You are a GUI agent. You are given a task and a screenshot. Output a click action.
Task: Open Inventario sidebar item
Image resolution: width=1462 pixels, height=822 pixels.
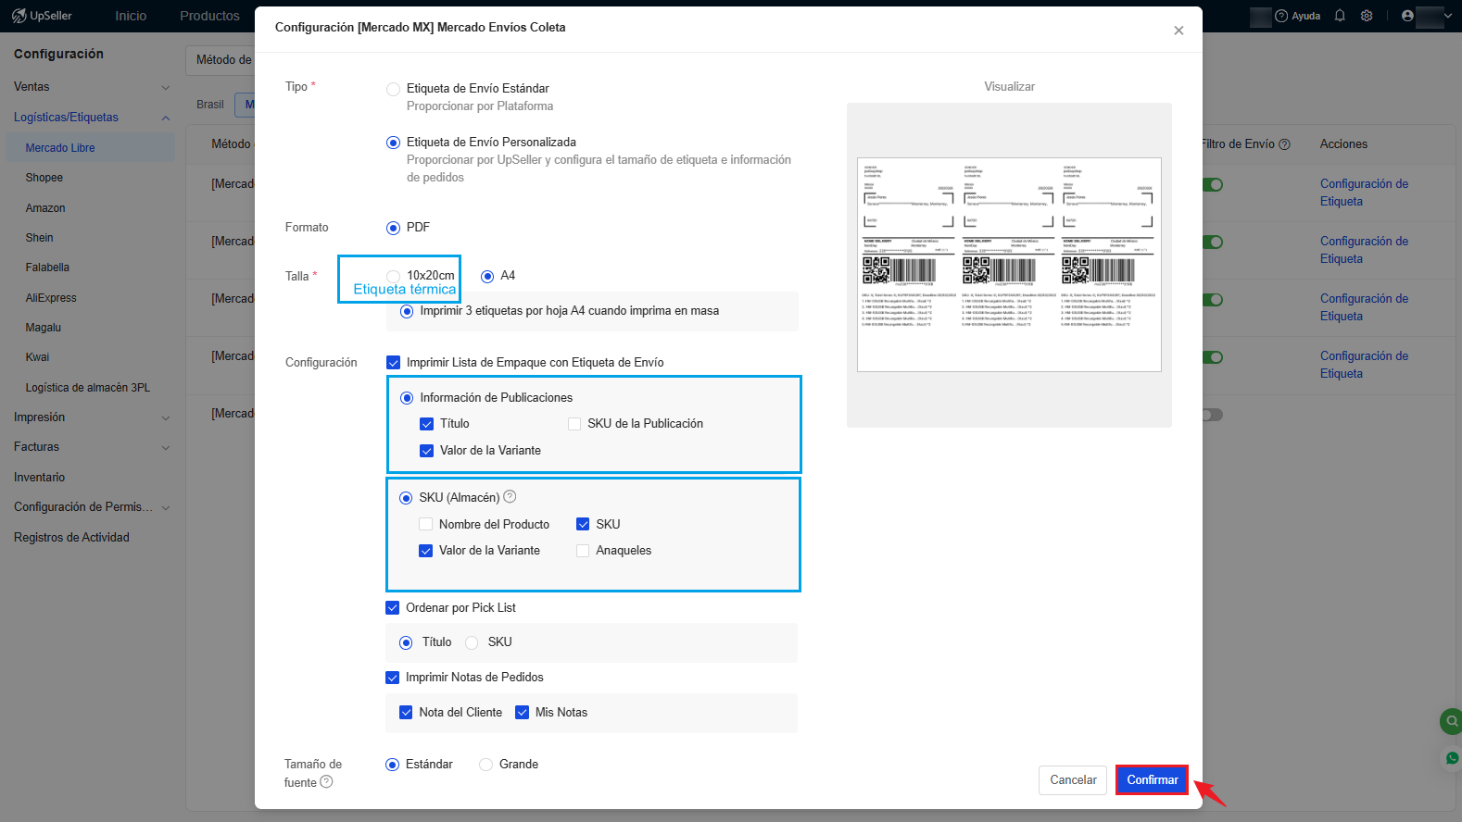tap(39, 478)
